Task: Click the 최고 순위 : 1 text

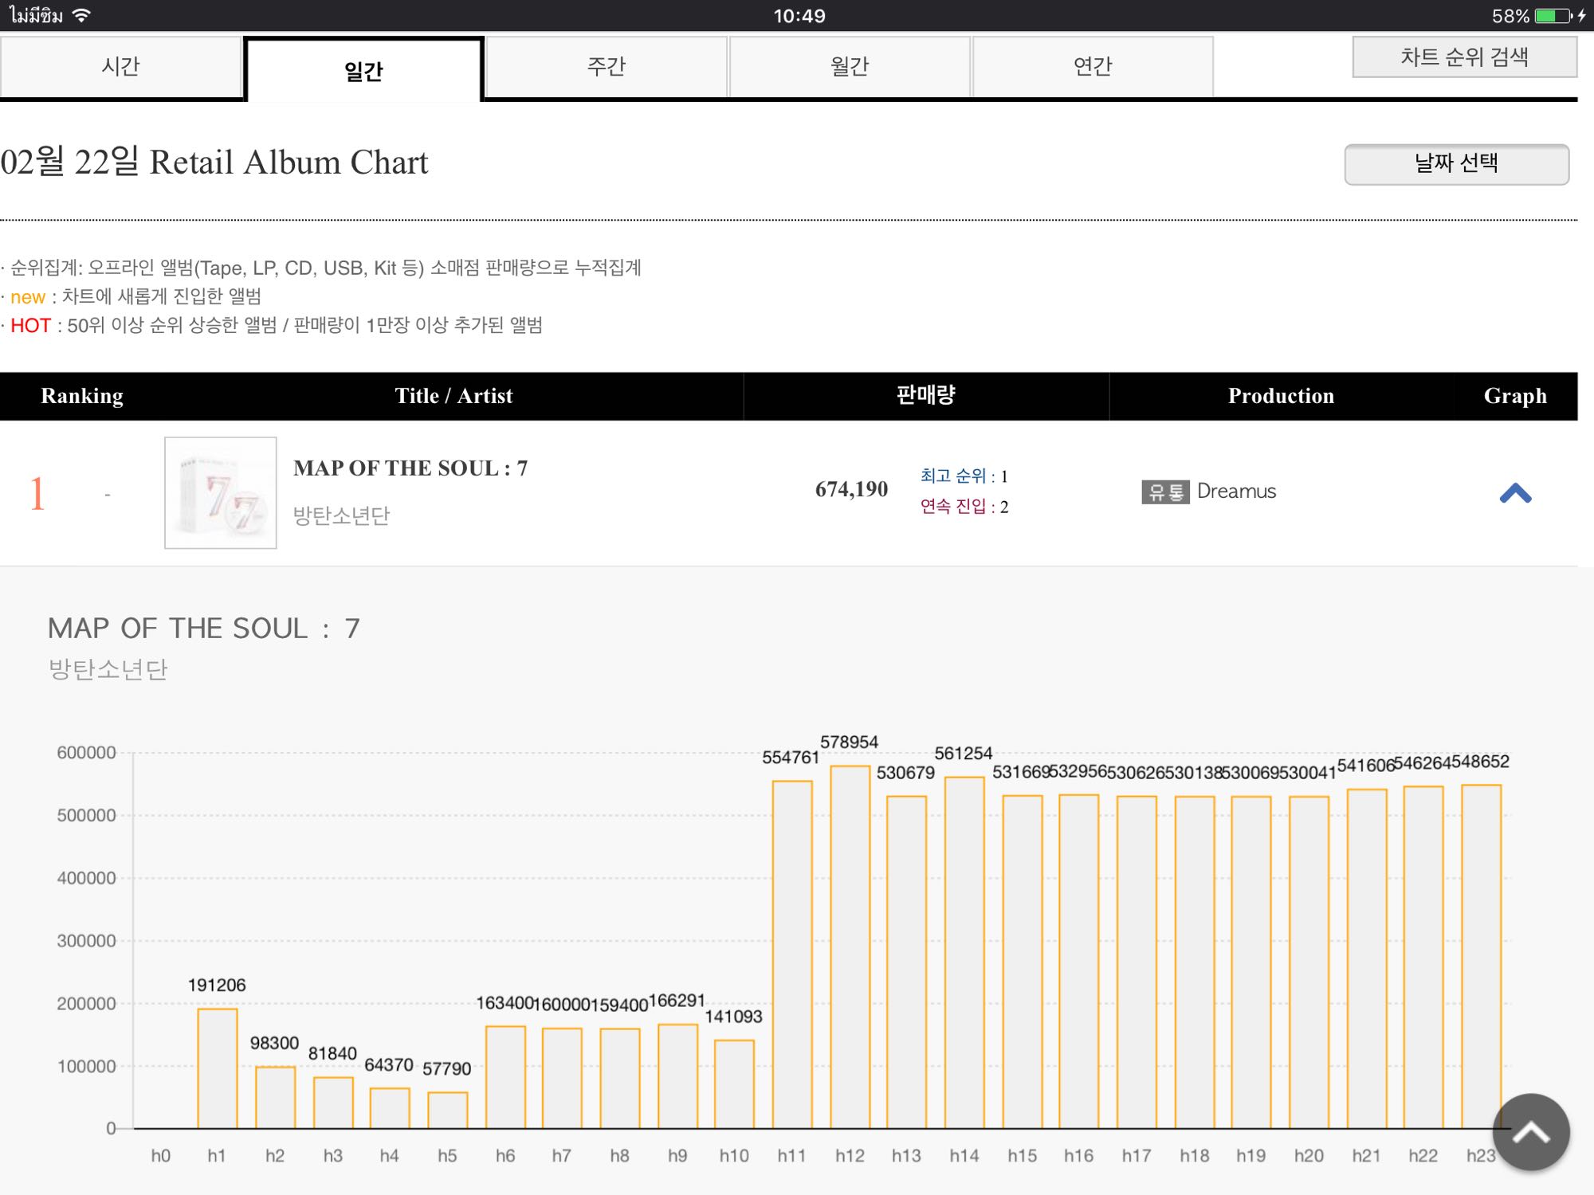Action: (964, 476)
